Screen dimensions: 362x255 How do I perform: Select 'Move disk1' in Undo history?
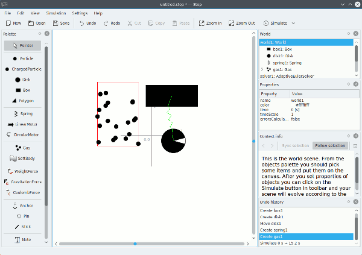pos(273,223)
